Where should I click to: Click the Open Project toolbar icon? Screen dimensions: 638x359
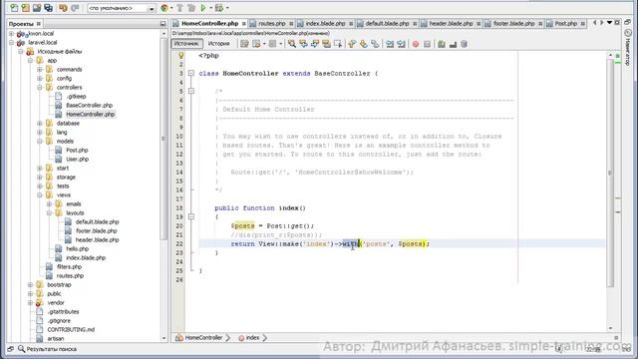point(37,8)
